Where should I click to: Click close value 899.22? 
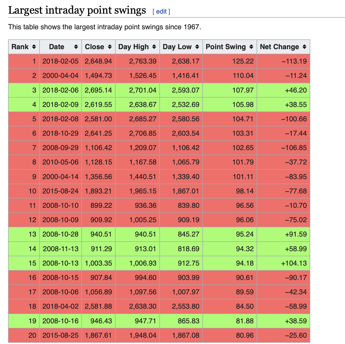point(101,206)
